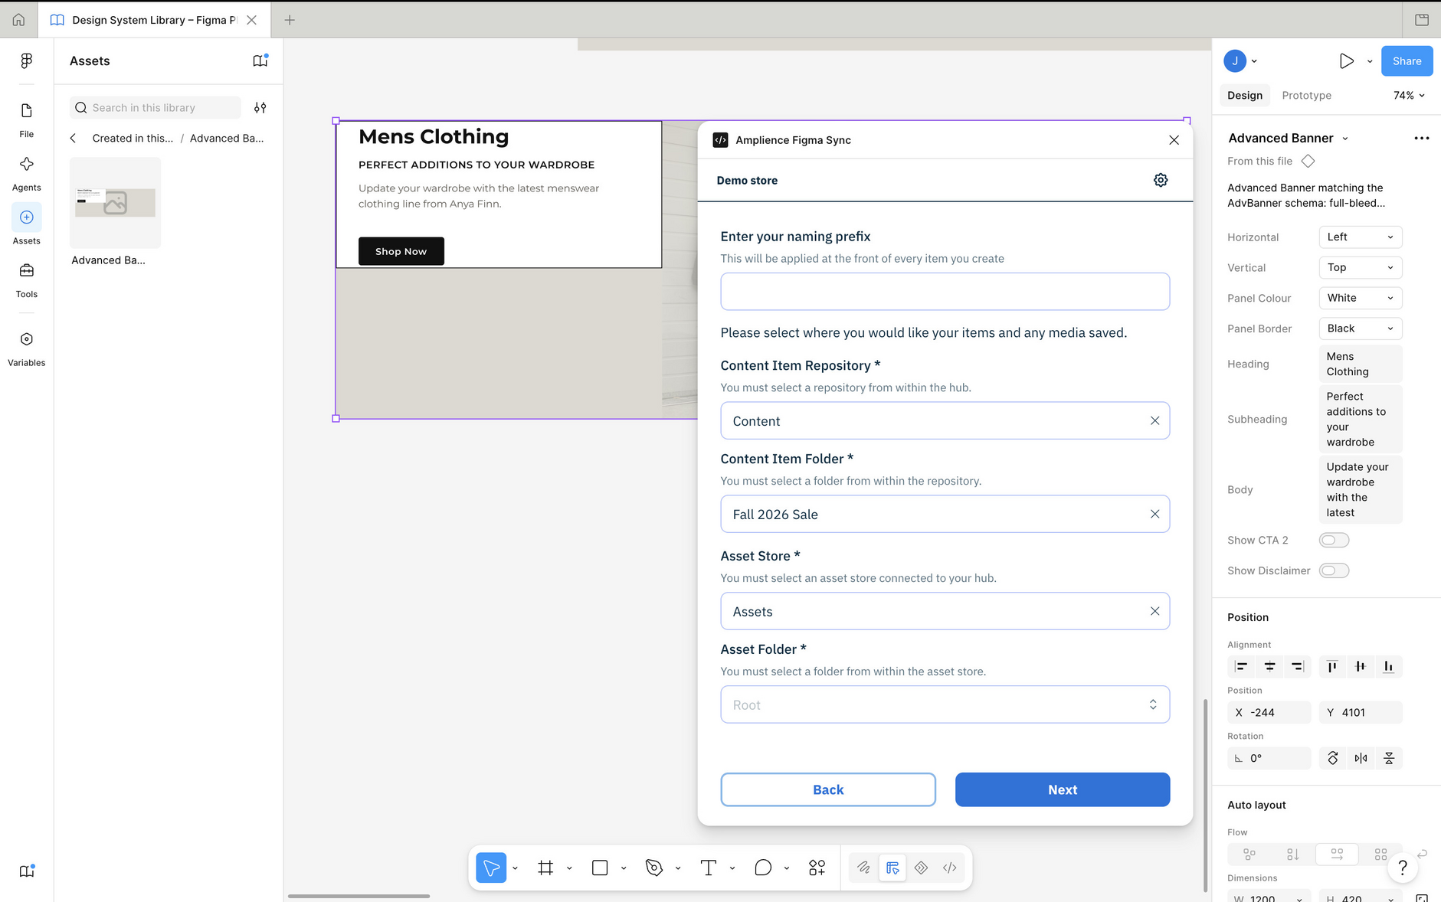1441x902 pixels.
Task: Open the 74% zoom dropdown
Action: (1410, 96)
